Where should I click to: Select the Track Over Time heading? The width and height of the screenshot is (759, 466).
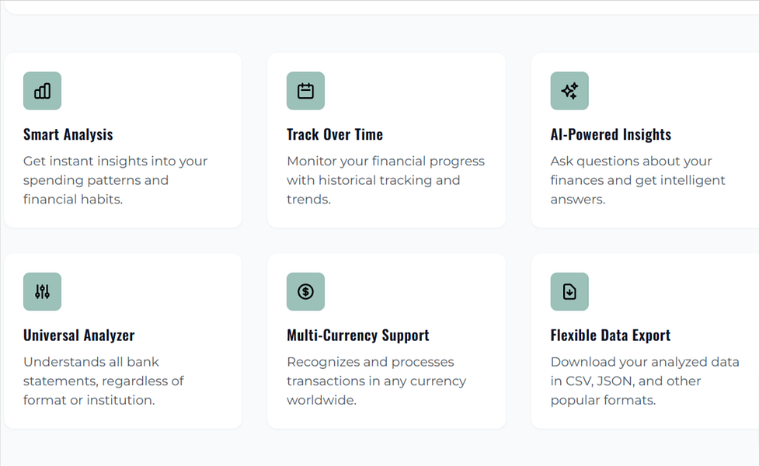pos(335,134)
